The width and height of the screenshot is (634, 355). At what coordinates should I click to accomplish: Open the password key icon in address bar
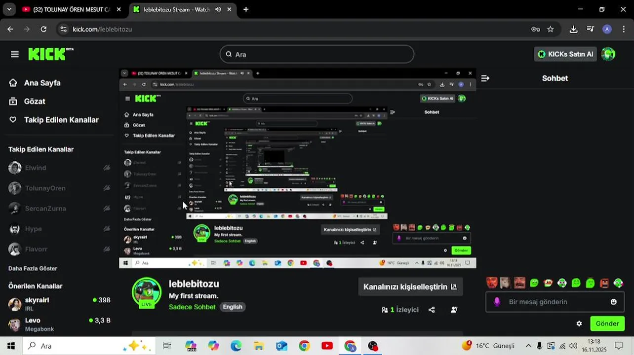click(x=536, y=29)
